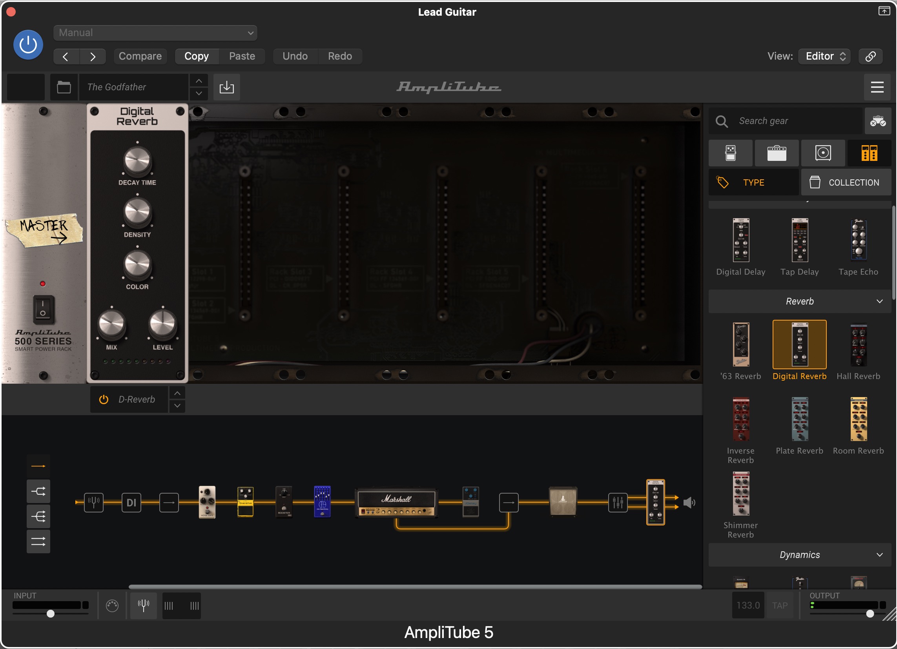Collapse the Reverb category section
The height and width of the screenshot is (649, 897).
pyautogui.click(x=800, y=302)
